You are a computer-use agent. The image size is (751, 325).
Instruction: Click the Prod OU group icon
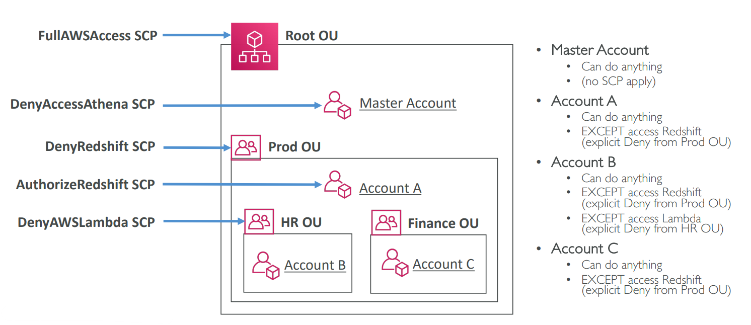[x=246, y=147]
